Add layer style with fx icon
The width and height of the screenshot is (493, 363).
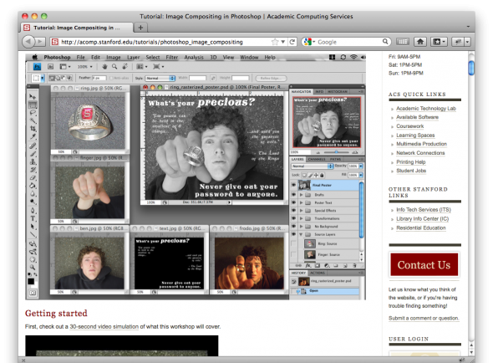point(308,266)
